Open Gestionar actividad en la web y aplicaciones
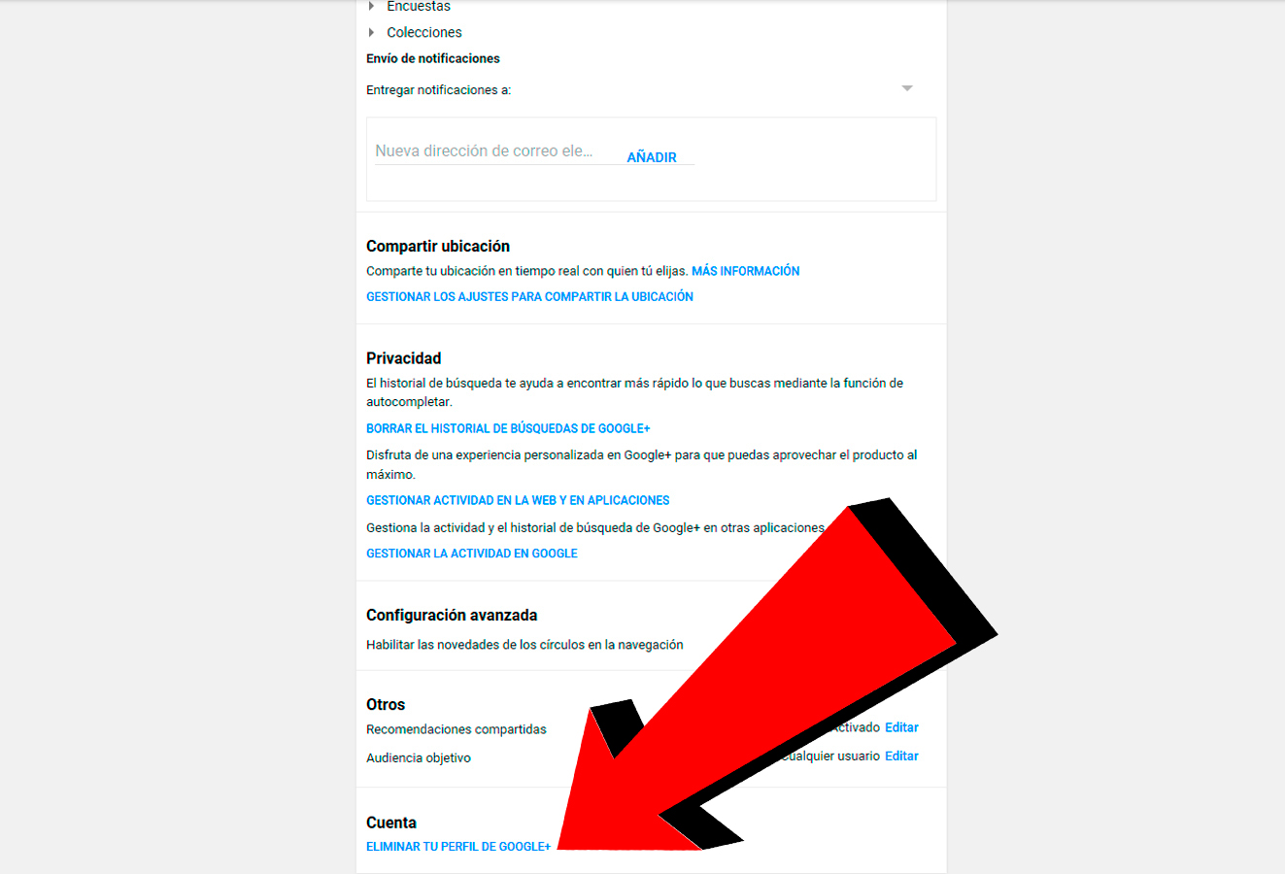This screenshot has width=1285, height=874. pyautogui.click(x=518, y=500)
